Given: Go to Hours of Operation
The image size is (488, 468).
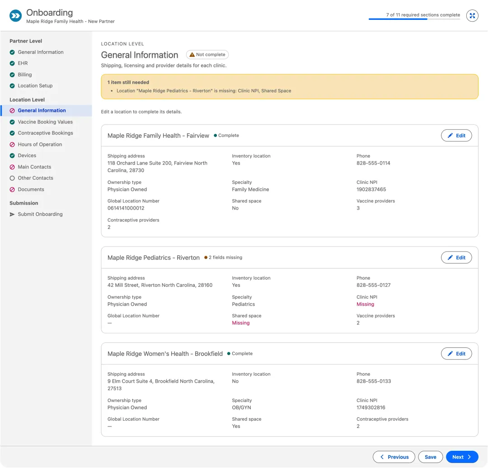Looking at the screenshot, I should (x=46, y=145).
